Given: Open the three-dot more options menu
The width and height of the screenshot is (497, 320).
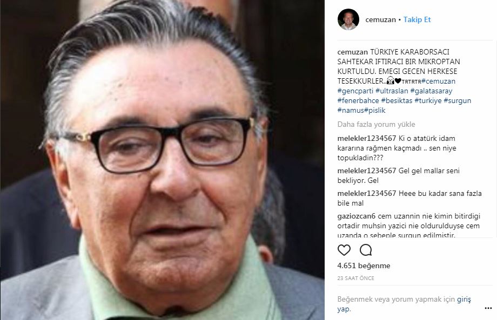Looking at the screenshot, I should (488, 308).
